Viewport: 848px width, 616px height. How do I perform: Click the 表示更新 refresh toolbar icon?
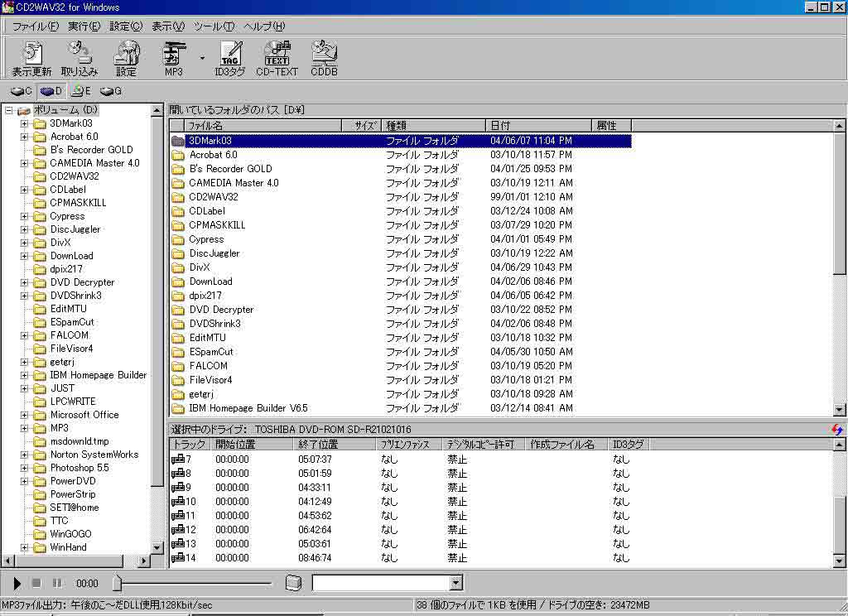(x=32, y=59)
